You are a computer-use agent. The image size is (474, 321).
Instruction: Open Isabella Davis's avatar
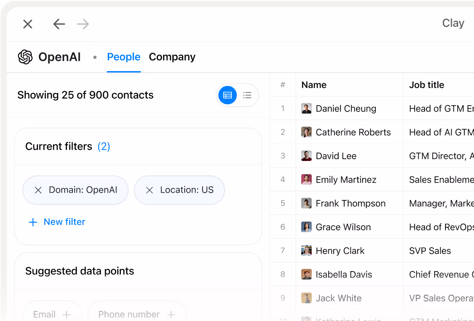click(x=306, y=274)
